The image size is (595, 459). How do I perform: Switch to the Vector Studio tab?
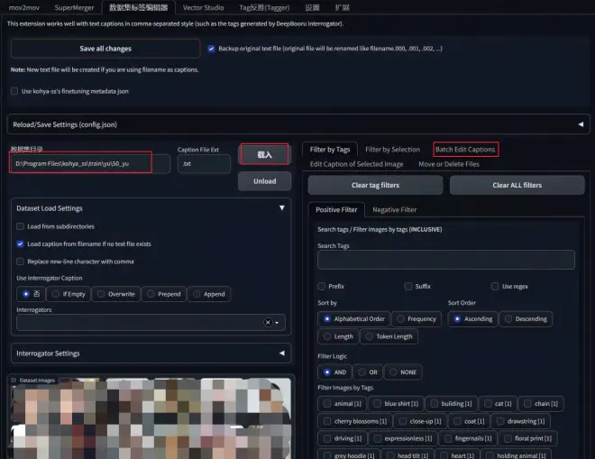point(203,7)
